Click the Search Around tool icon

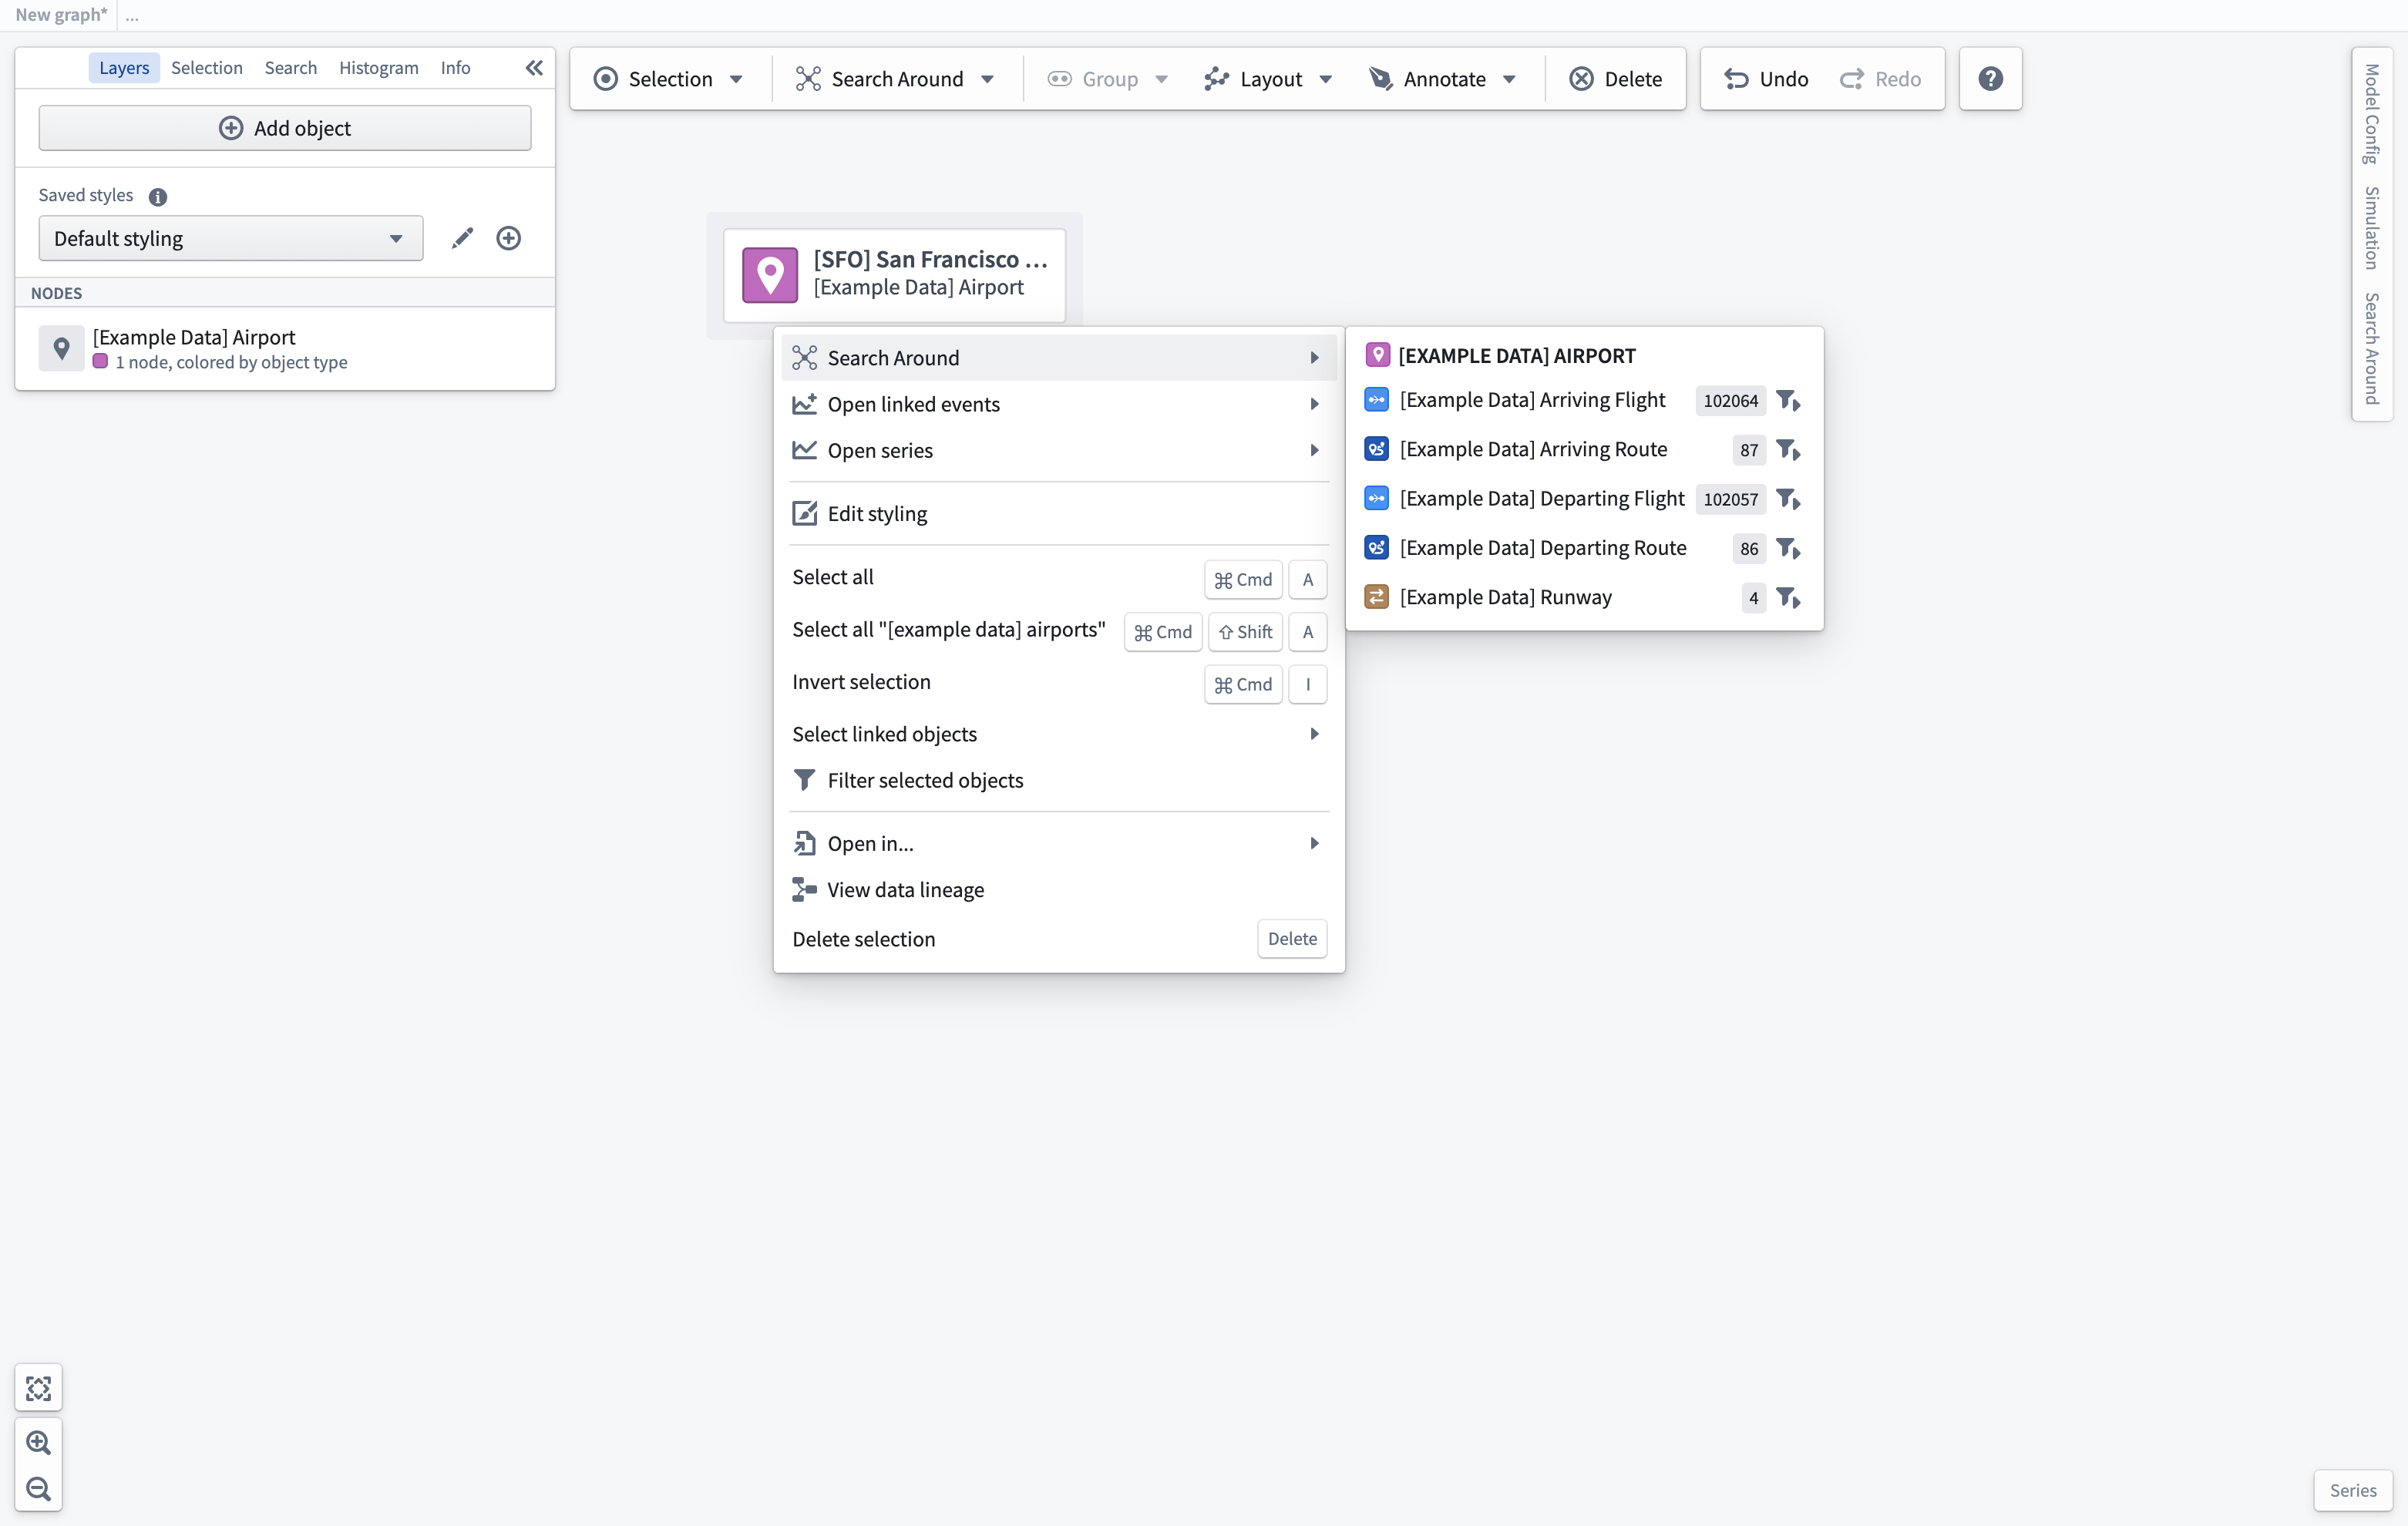click(807, 79)
